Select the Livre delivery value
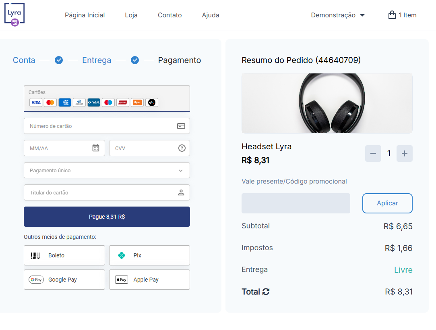 coord(403,269)
